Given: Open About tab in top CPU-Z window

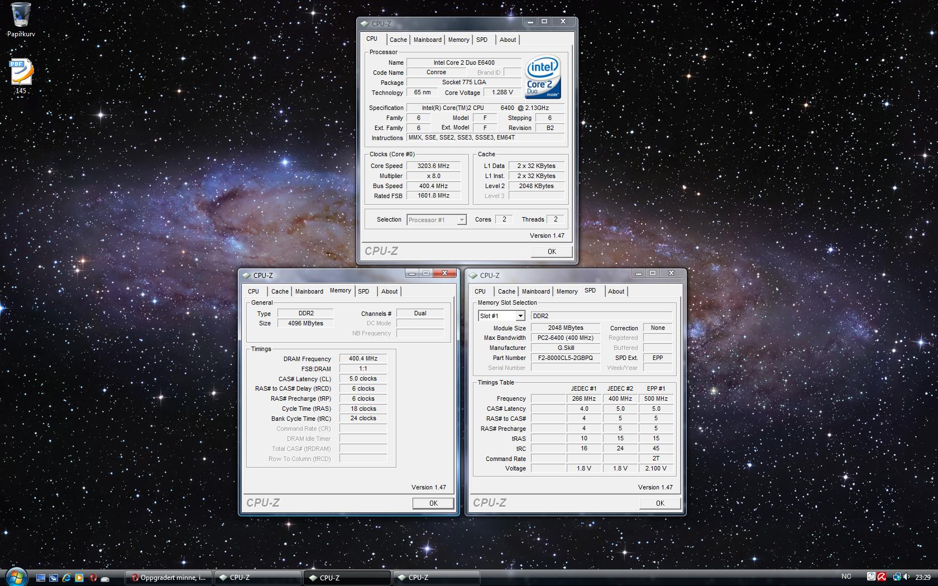Looking at the screenshot, I should 508,40.
